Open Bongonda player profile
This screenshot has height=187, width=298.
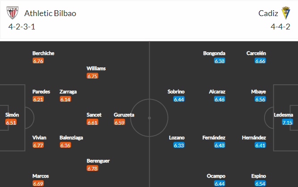(x=214, y=53)
